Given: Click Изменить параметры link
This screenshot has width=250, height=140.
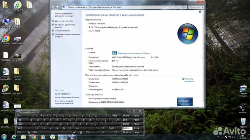Looking at the screenshot, I should point(189,80).
